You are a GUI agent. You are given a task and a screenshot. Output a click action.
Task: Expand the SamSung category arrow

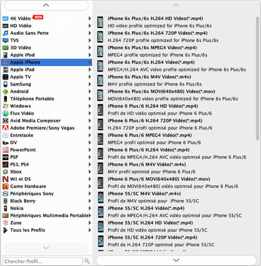(90, 84)
